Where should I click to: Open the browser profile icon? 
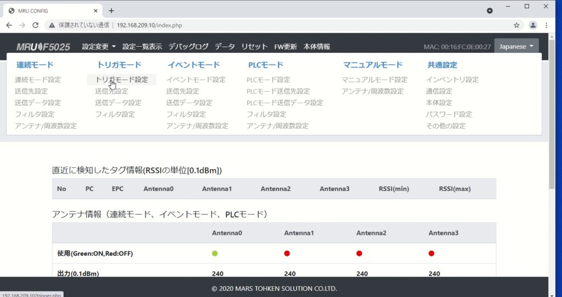[x=533, y=25]
